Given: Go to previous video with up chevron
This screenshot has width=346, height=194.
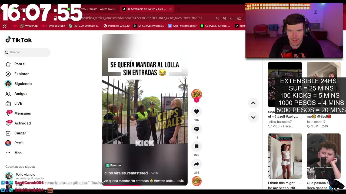Looking at the screenshot, I should [x=253, y=103].
